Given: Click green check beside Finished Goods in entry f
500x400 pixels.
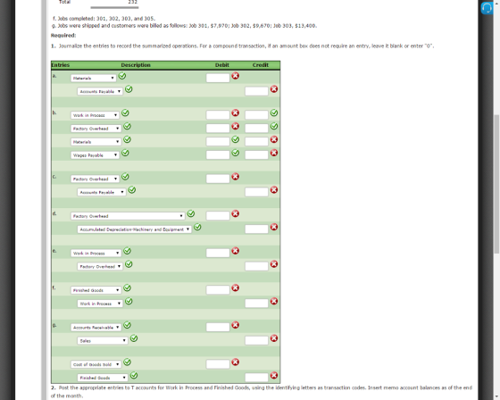Looking at the screenshot, I should tap(127, 288).
